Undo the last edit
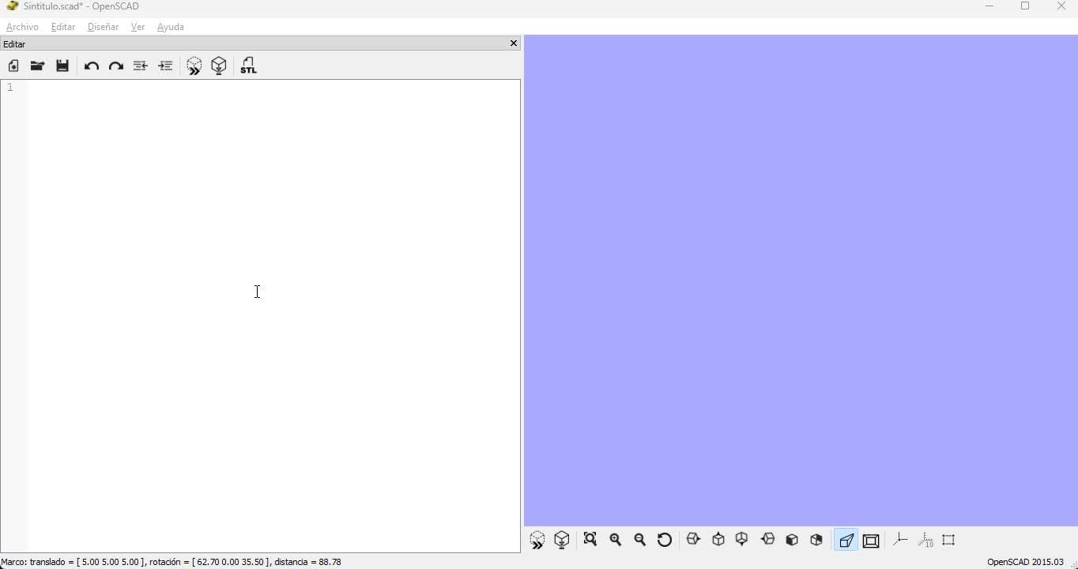Screen dimensions: 1078x569 (x=91, y=66)
